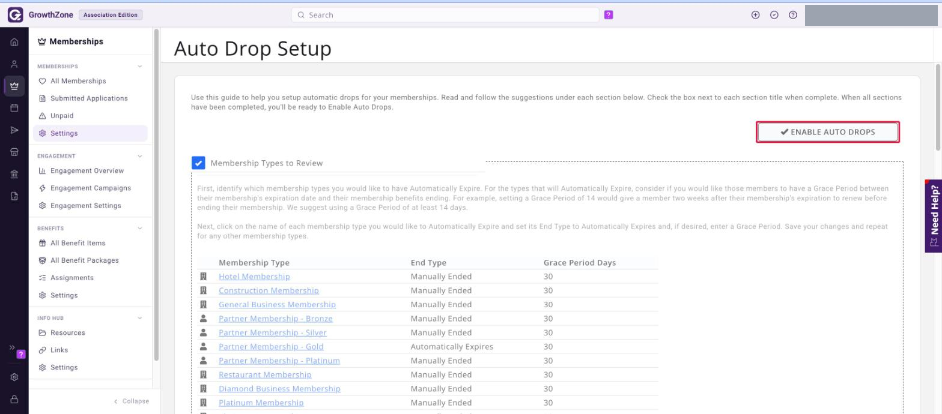Click purple question badge beside search bar
The image size is (942, 414).
[x=609, y=15]
